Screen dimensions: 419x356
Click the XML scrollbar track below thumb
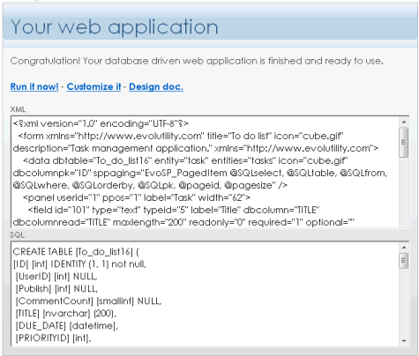coord(404,192)
